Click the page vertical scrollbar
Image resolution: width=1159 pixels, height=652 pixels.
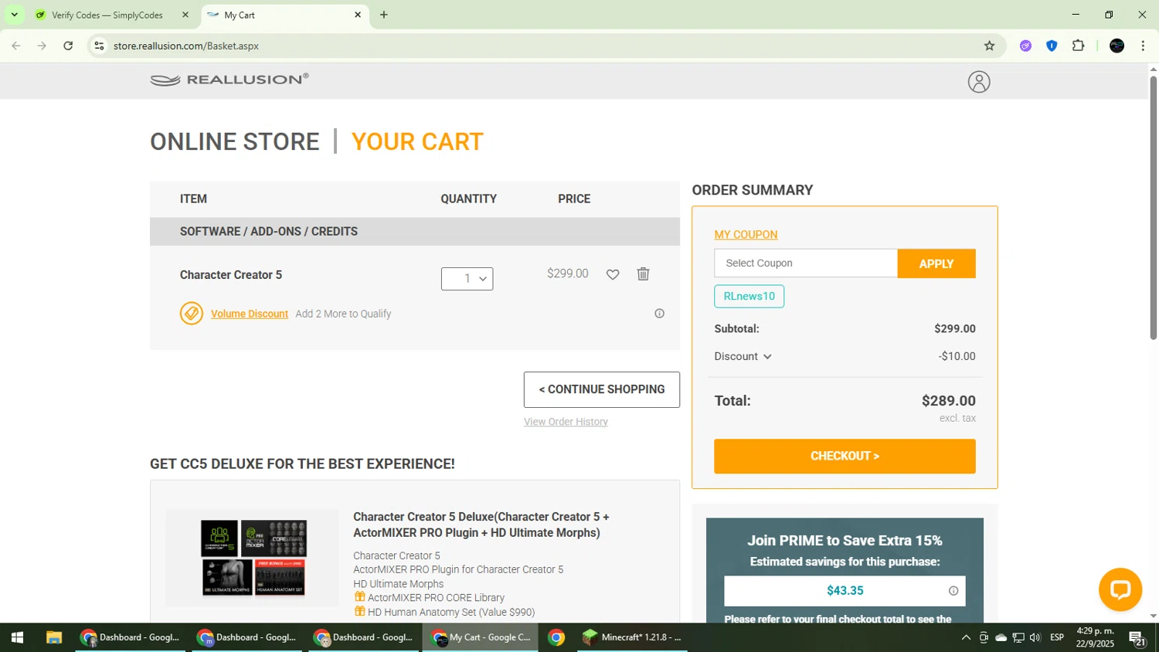click(1153, 206)
